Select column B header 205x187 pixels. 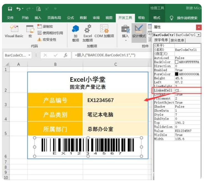click(55, 64)
